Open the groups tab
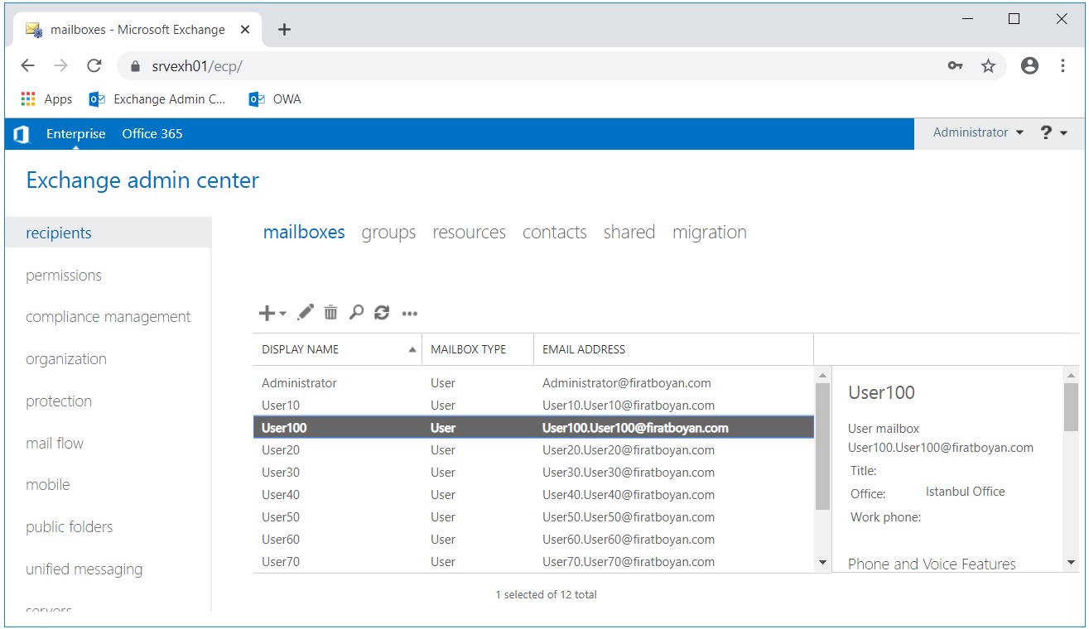1089x629 pixels. [x=388, y=233]
